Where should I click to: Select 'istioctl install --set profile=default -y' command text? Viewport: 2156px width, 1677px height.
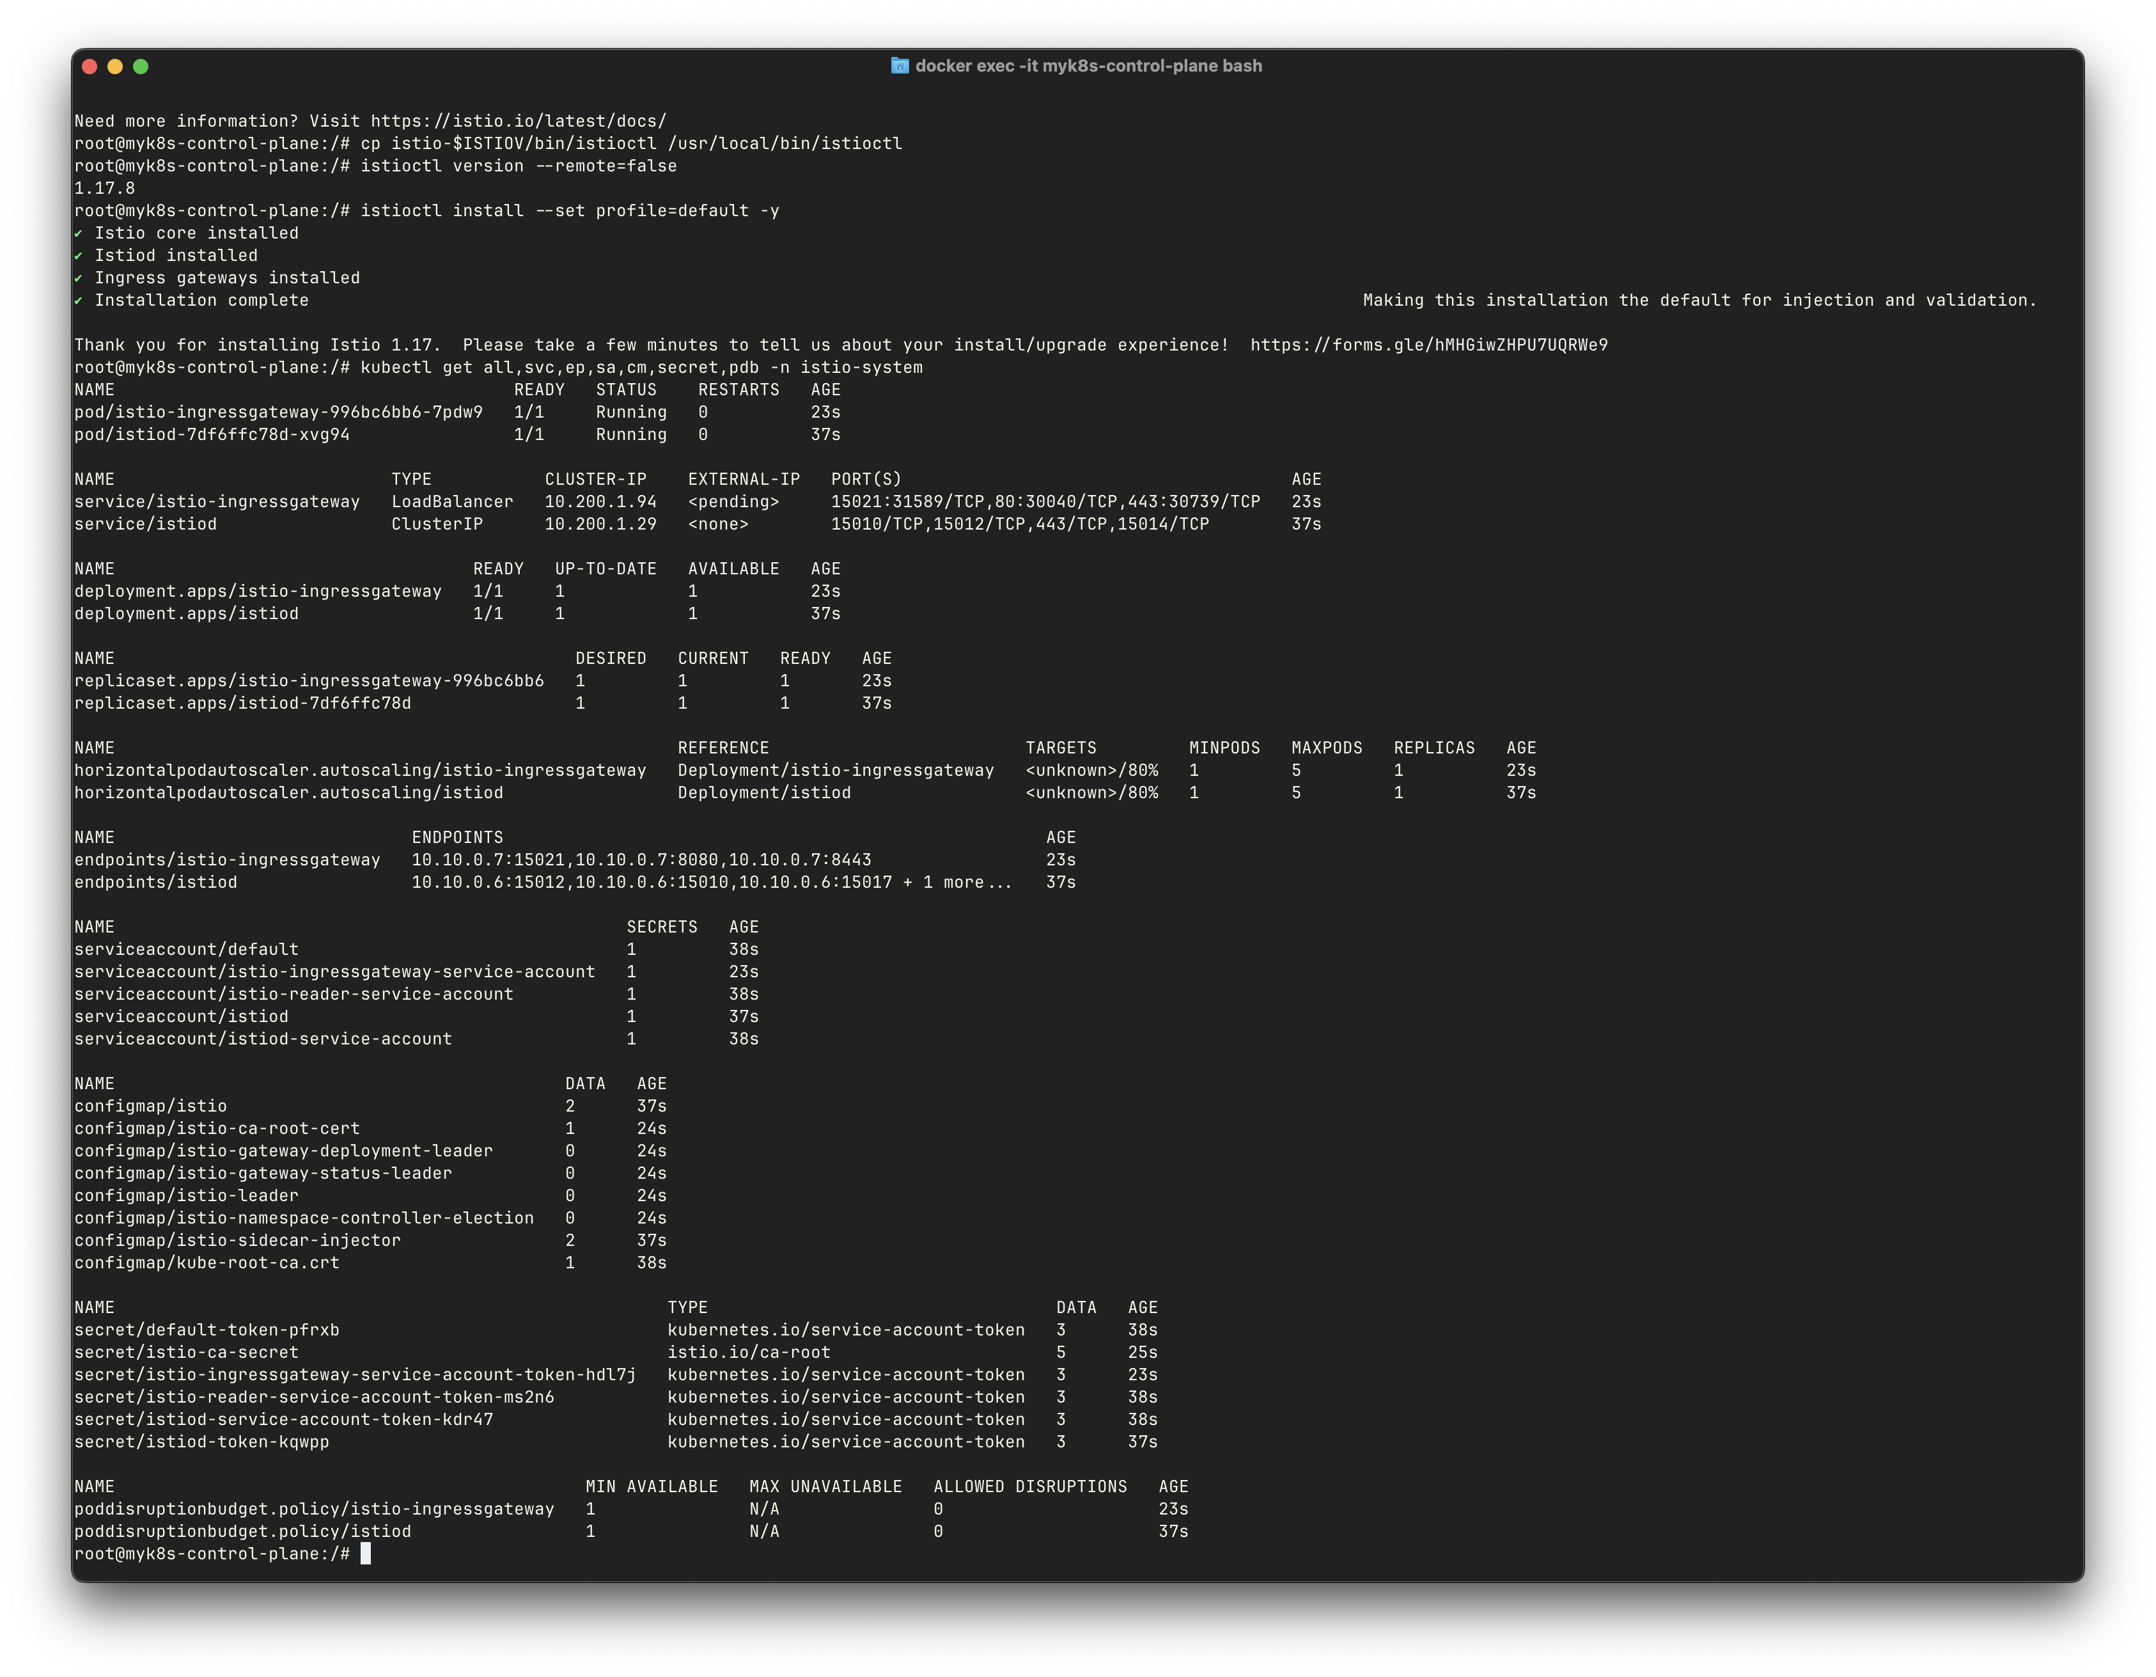tap(570, 210)
